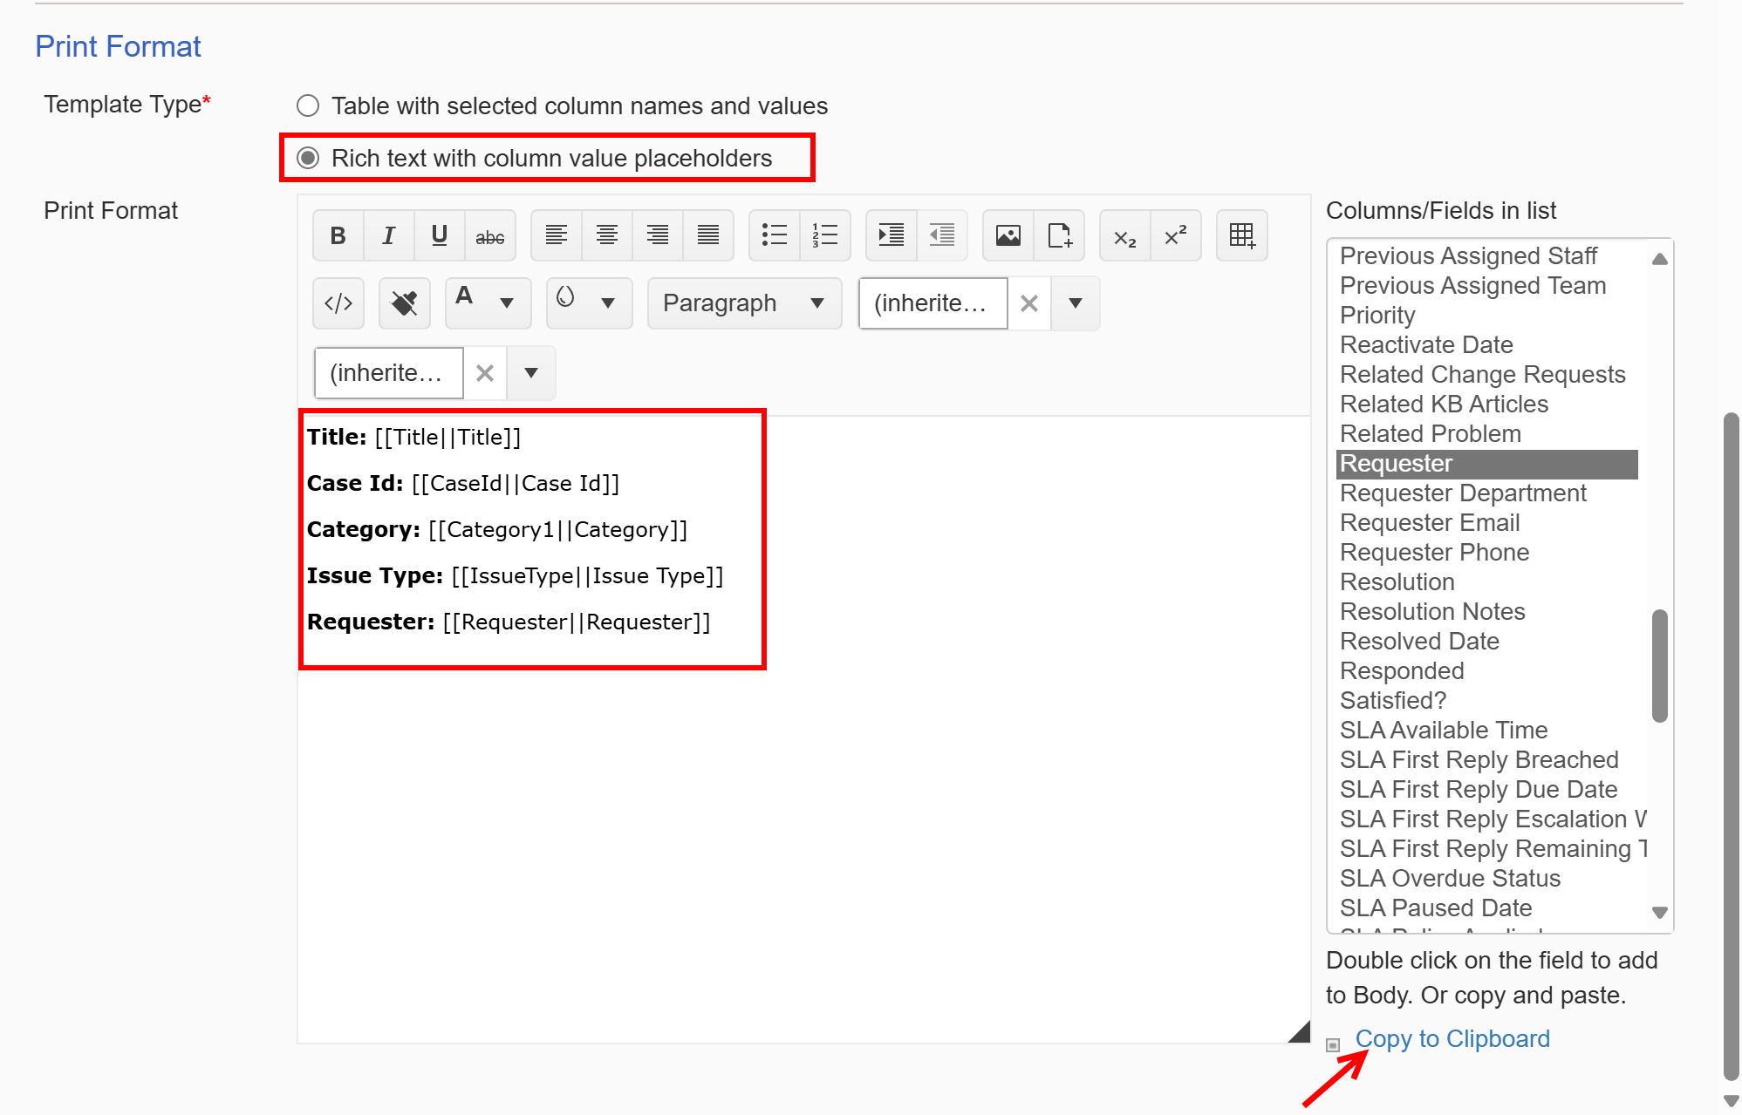Select Resolved Date field
The width and height of the screenshot is (1742, 1115).
1487,642
